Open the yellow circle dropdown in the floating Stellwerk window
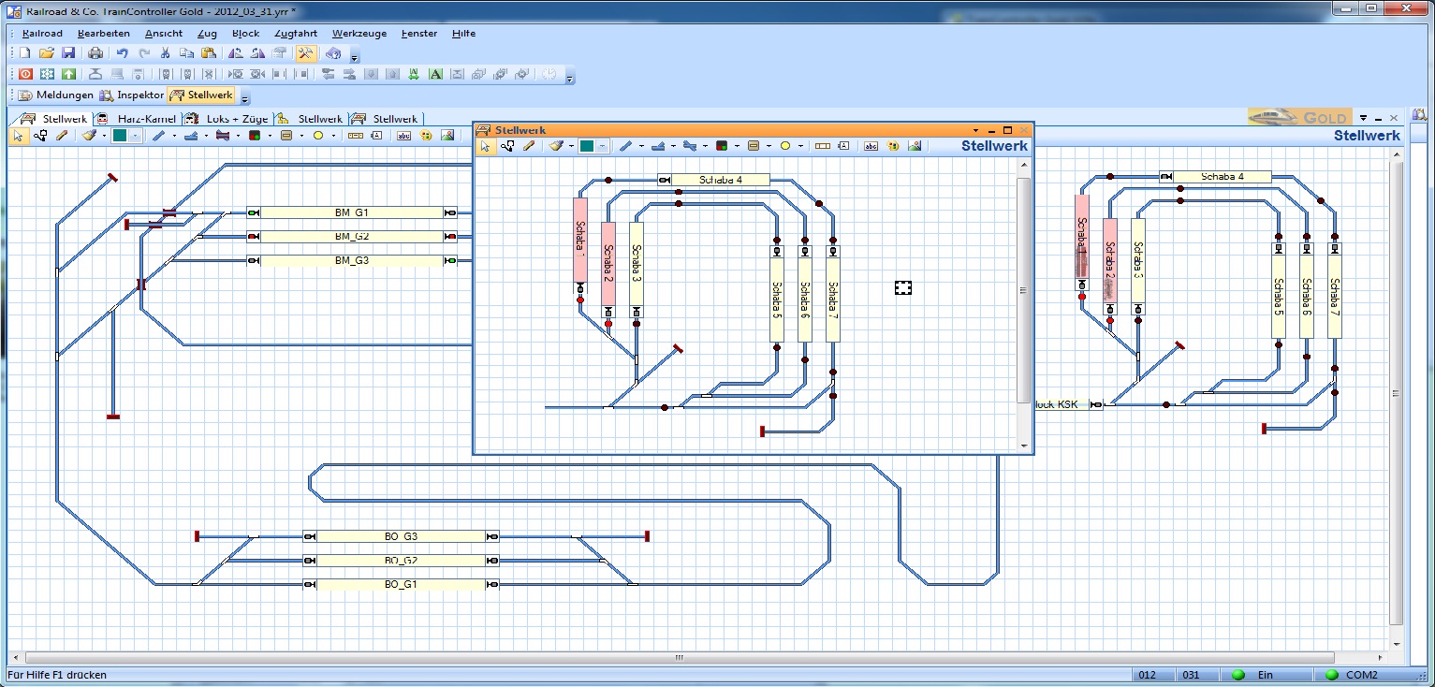The width and height of the screenshot is (1435, 687). coord(801,146)
